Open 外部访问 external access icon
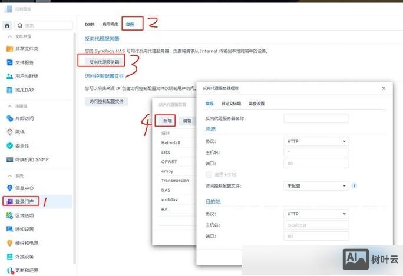The image size is (403, 276). pyautogui.click(x=9, y=118)
